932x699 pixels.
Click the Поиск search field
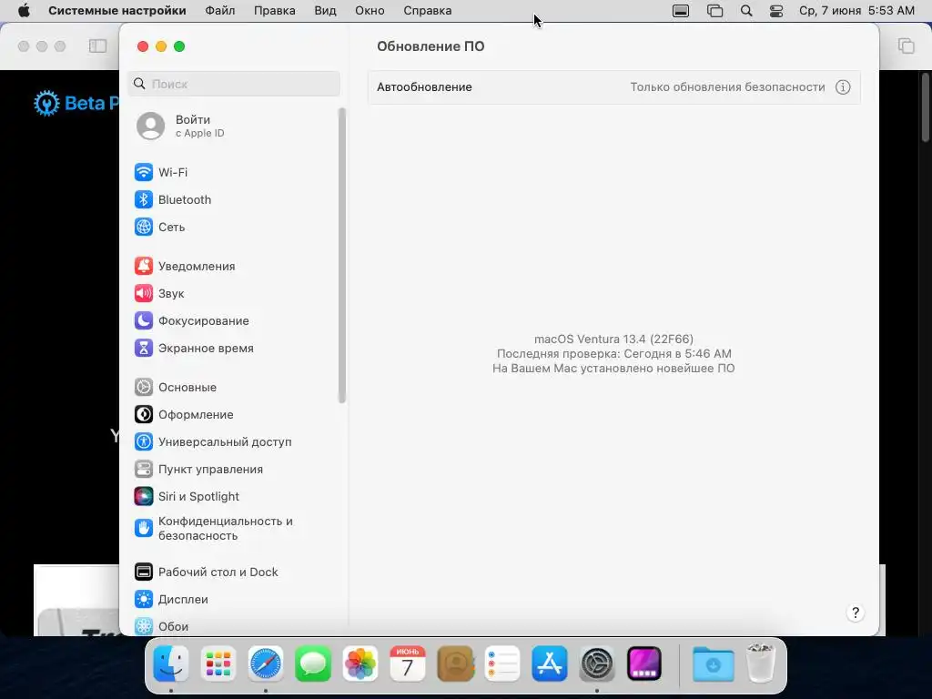[234, 84]
